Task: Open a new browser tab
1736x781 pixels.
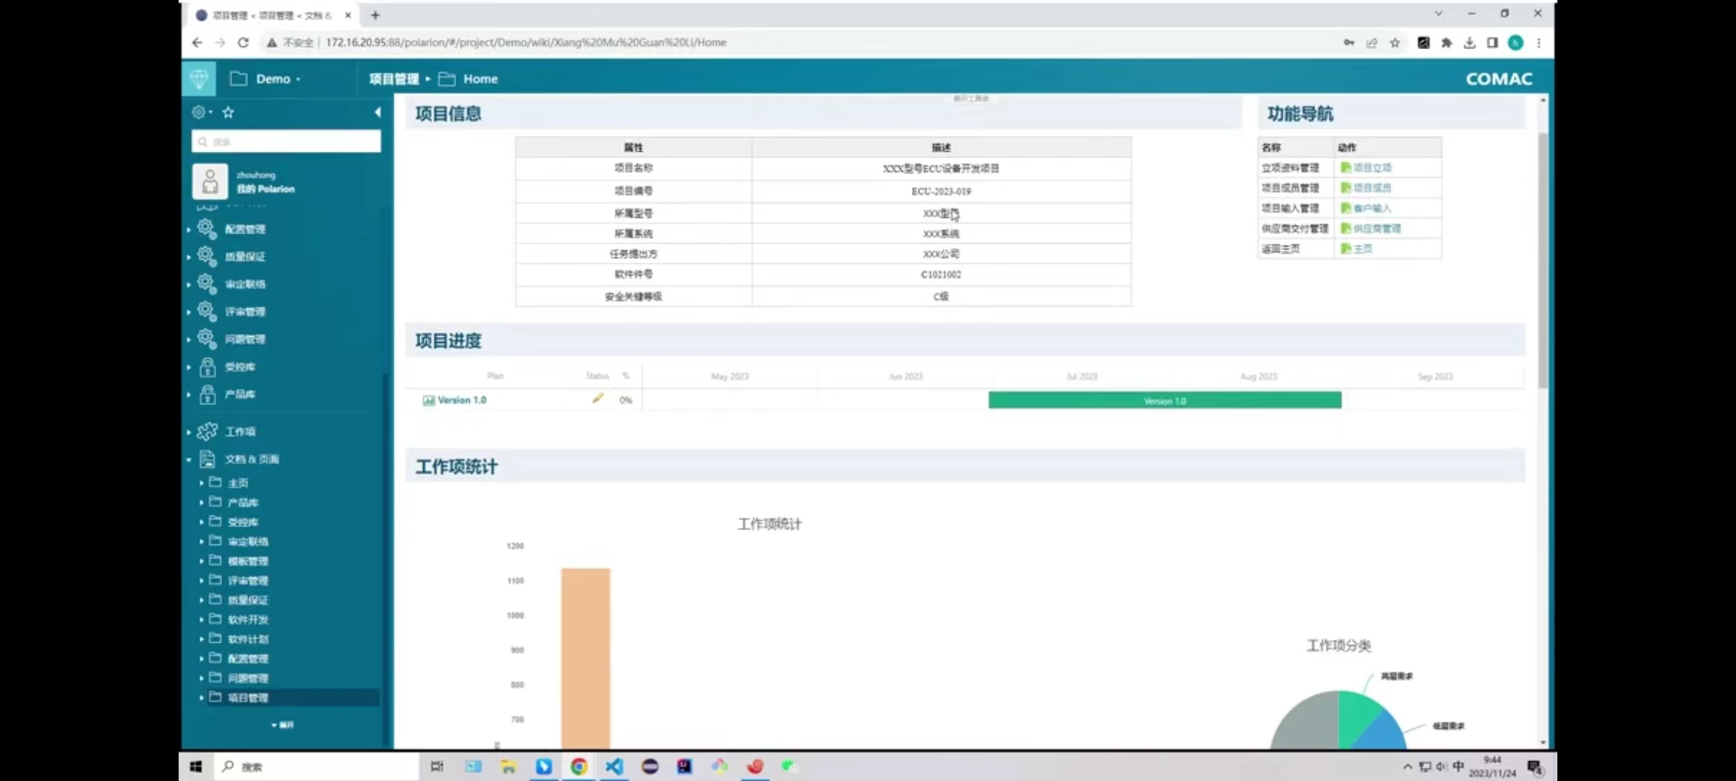Action: tap(375, 15)
